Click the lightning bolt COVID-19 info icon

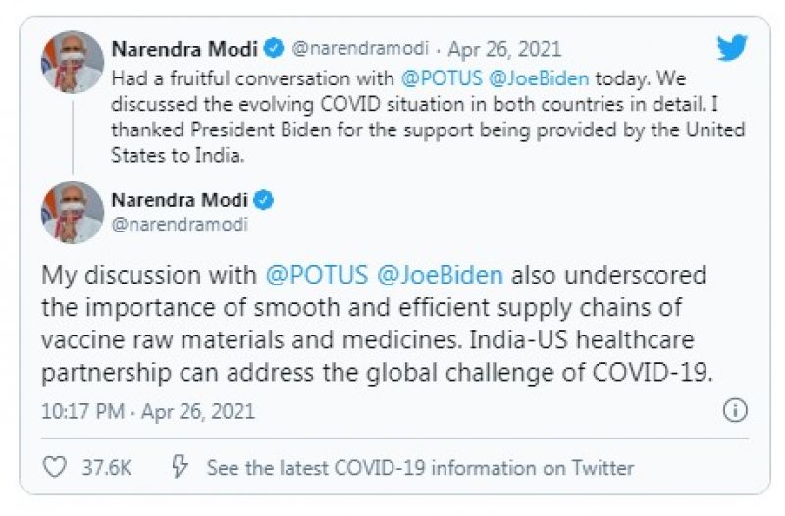(x=180, y=468)
